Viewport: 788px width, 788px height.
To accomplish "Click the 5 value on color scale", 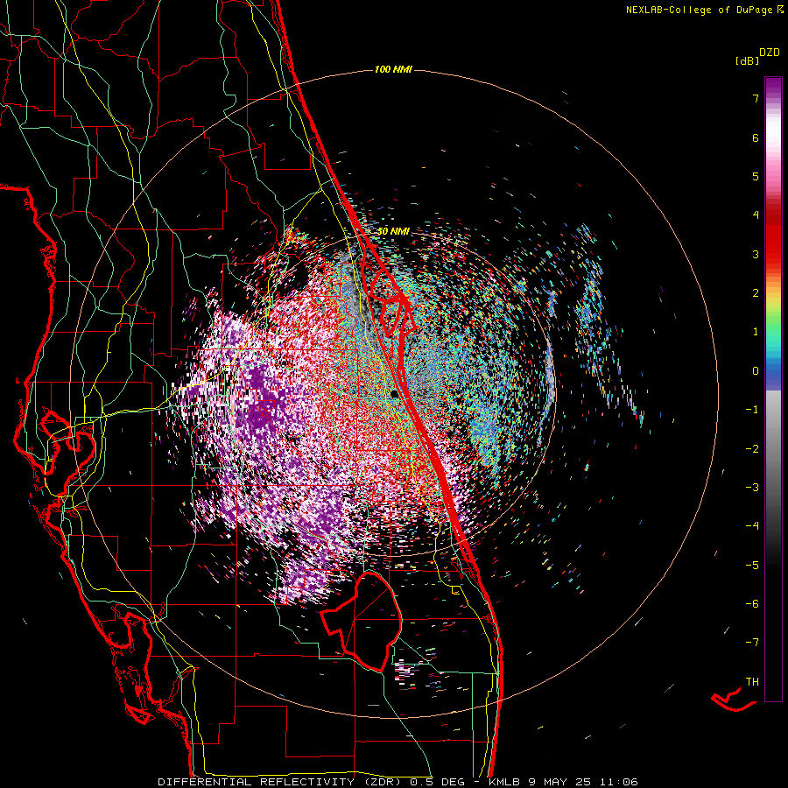I will tap(756, 176).
